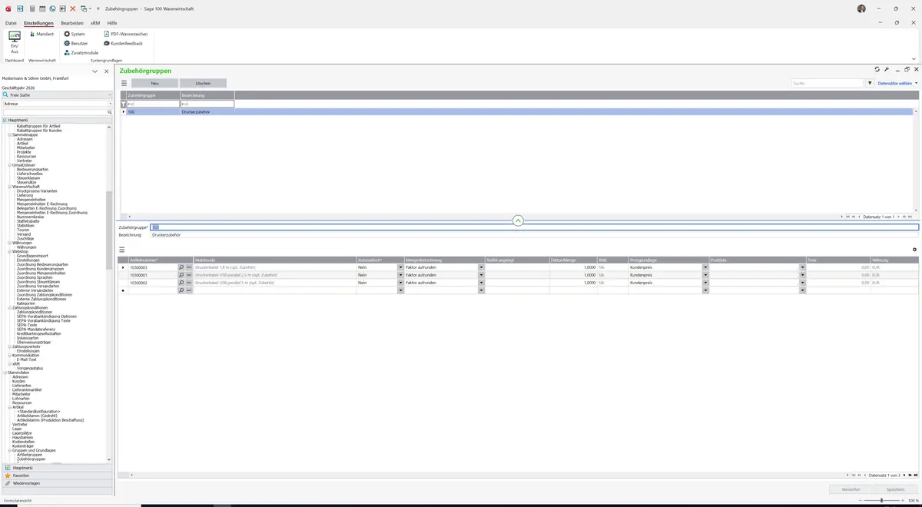Switch to the Einstellungen ribbon tab
This screenshot has height=507, width=922.
pos(38,23)
